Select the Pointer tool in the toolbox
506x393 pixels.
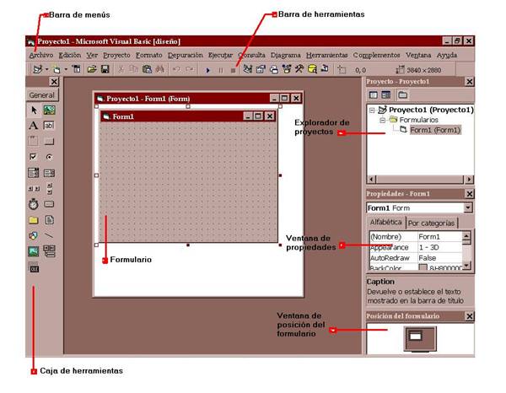tap(34, 110)
